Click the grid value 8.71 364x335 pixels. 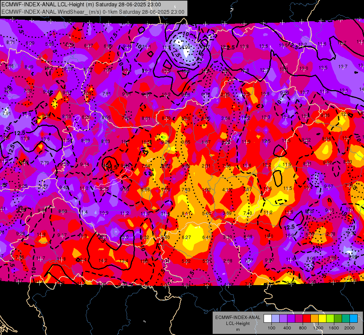[10, 42]
